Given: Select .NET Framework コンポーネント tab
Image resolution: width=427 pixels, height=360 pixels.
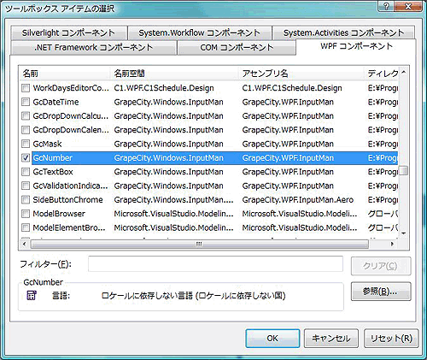Looking at the screenshot, I should 93,47.
